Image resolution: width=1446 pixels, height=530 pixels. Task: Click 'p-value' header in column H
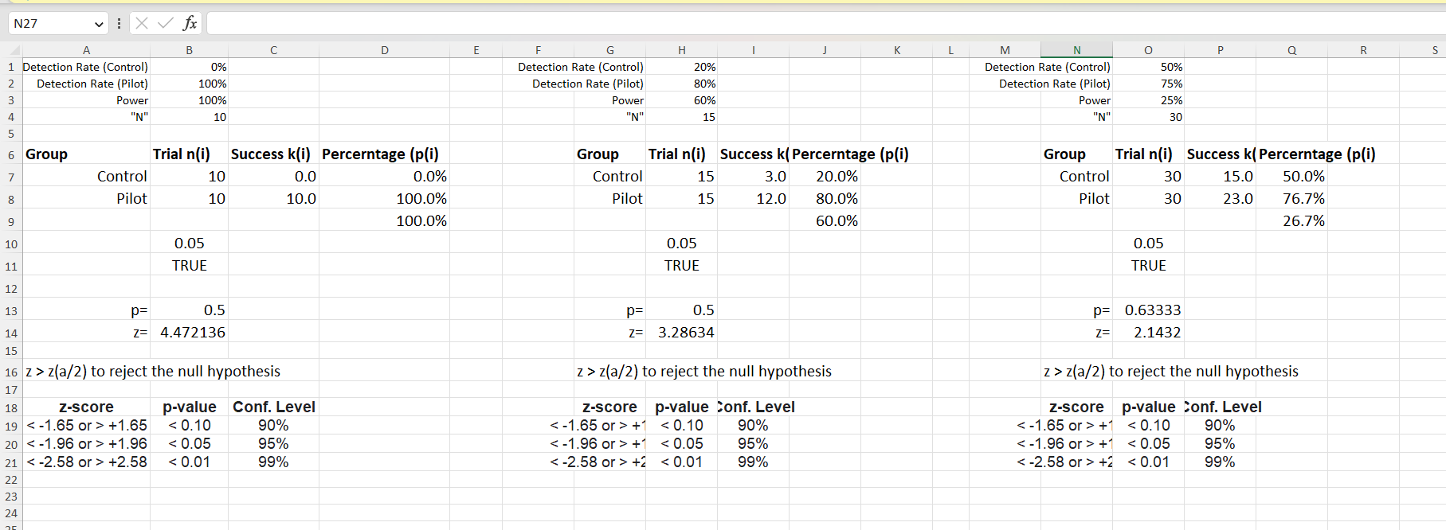tap(681, 407)
